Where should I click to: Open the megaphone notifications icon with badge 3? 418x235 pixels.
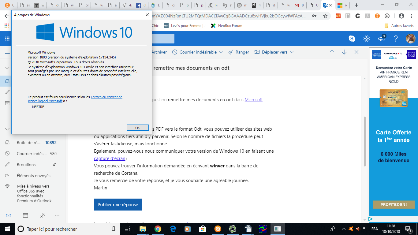coord(381,39)
